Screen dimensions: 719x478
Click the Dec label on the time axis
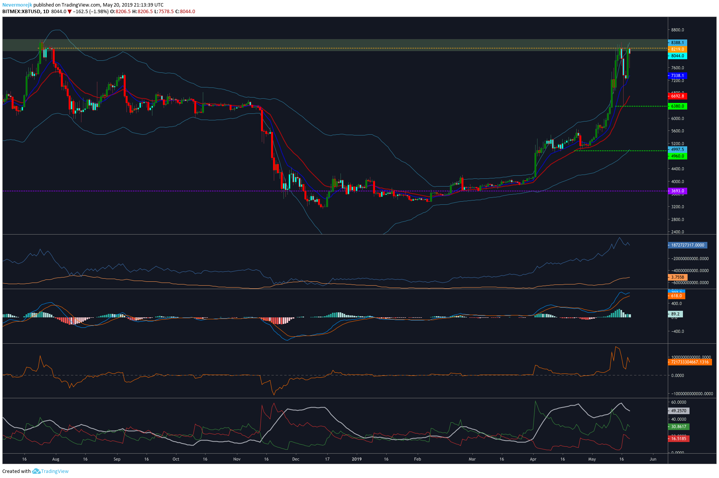pos(296,459)
